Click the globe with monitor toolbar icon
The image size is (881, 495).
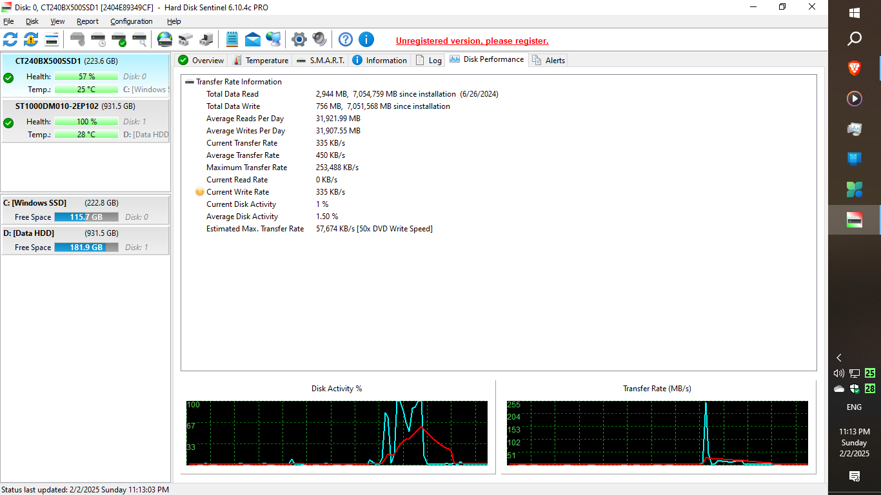(x=273, y=39)
